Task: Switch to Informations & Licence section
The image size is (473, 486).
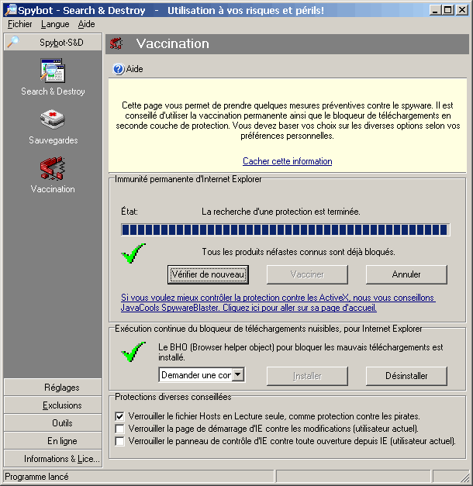Action: [53, 459]
